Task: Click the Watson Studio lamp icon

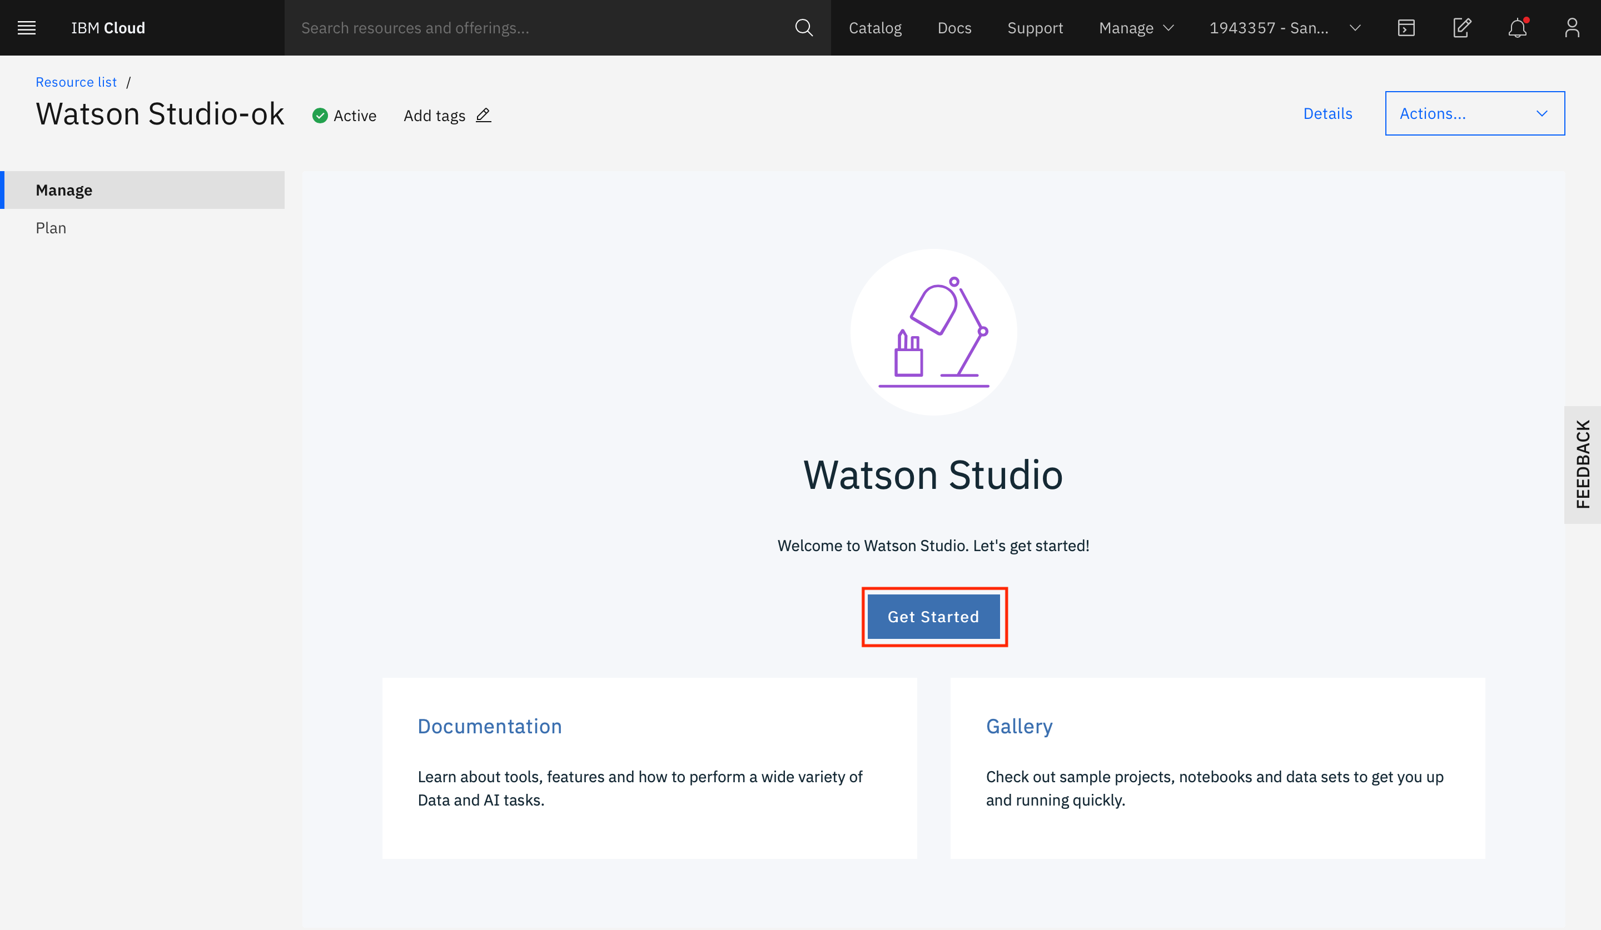Action: point(933,331)
